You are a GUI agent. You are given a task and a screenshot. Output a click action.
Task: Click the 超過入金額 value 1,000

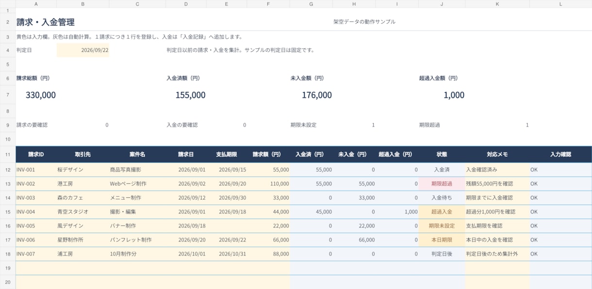click(x=454, y=95)
